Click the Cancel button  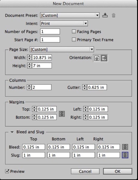(85, 171)
